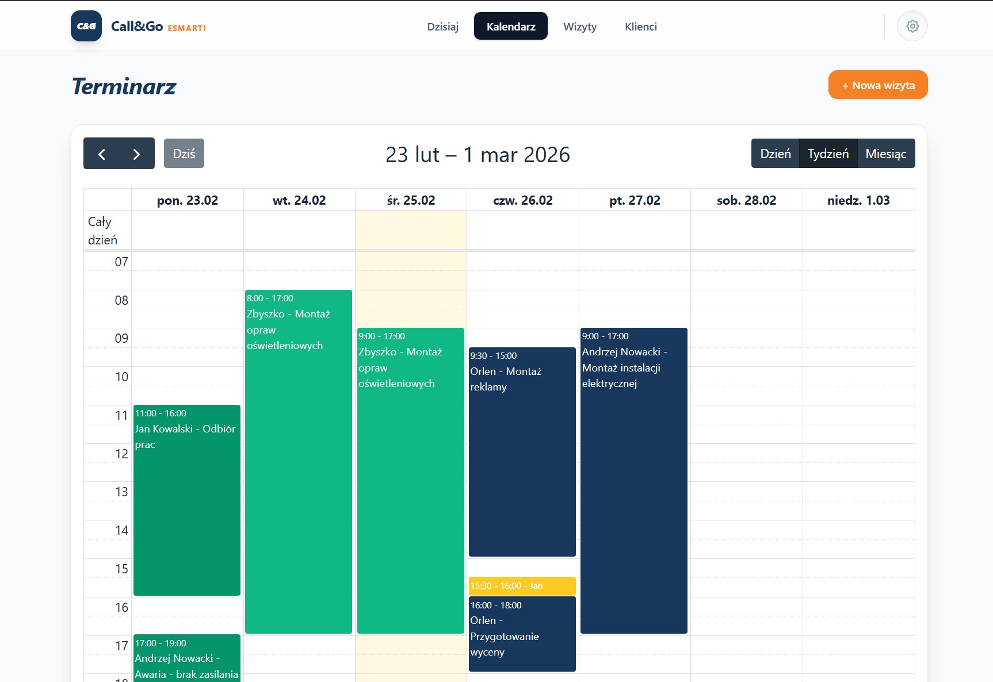Click the Call&Go C&G logo icon

86,26
